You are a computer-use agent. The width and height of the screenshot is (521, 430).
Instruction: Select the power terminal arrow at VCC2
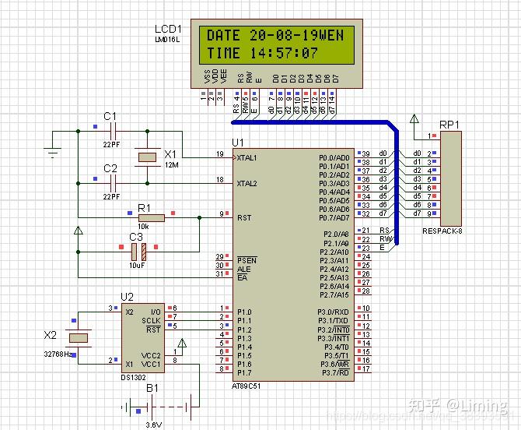[182, 343]
